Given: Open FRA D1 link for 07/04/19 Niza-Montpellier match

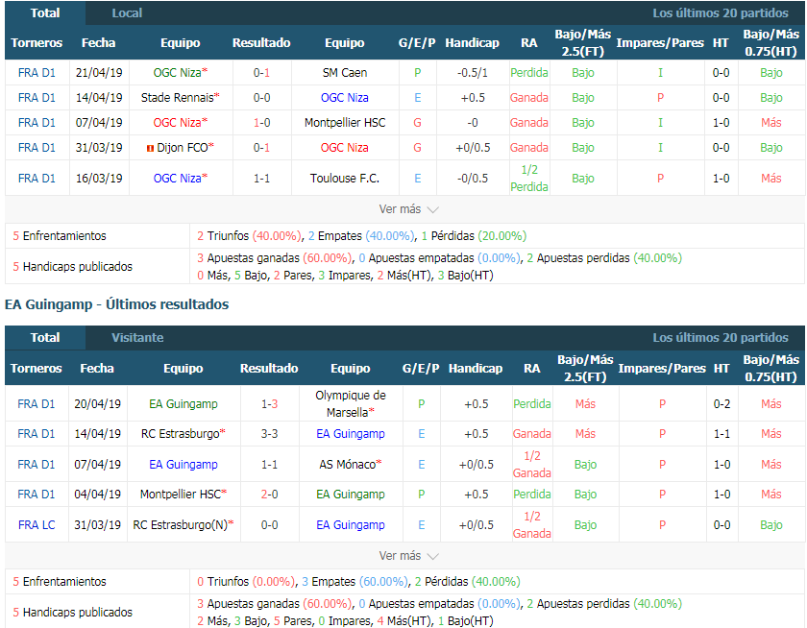Looking at the screenshot, I should point(37,122).
